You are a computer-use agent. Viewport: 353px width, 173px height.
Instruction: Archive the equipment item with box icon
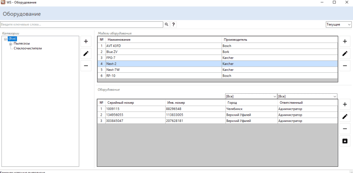coord(344,141)
